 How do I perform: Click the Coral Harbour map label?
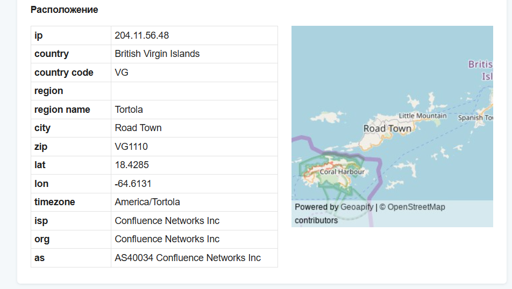(342, 172)
